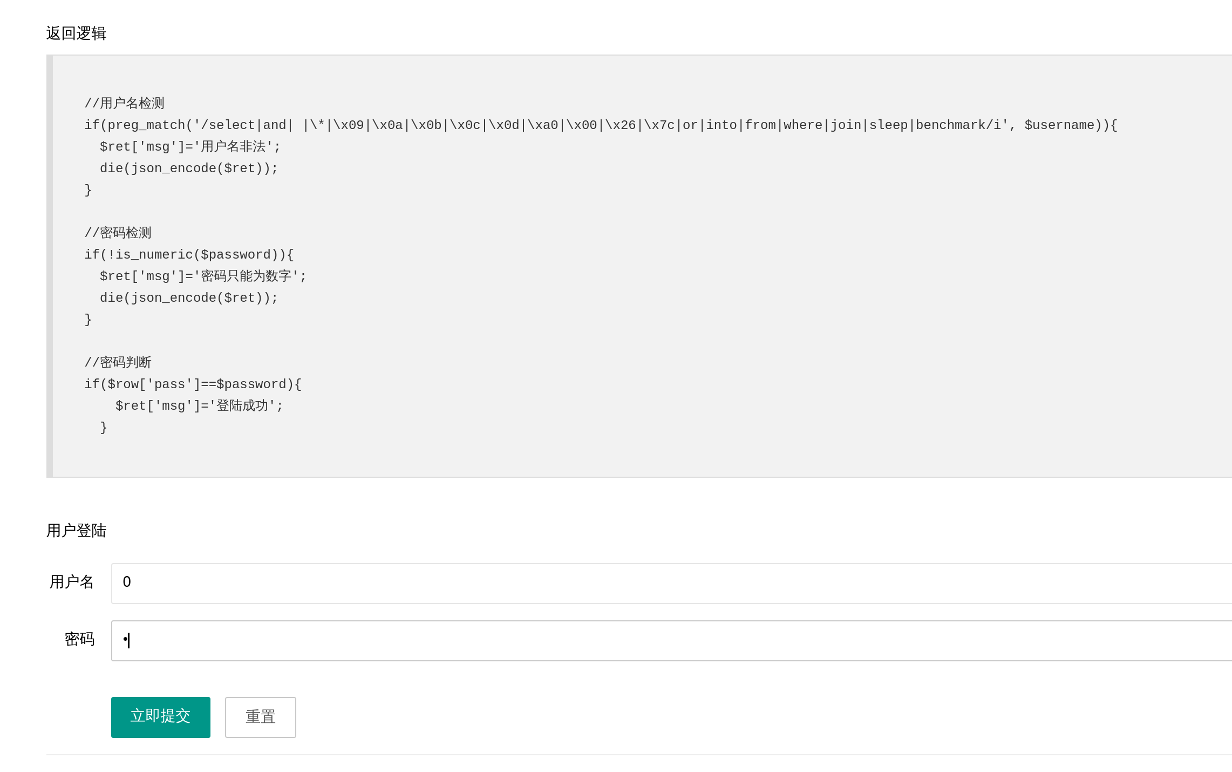Click the '密码只能为数字' message code line

click(x=203, y=276)
